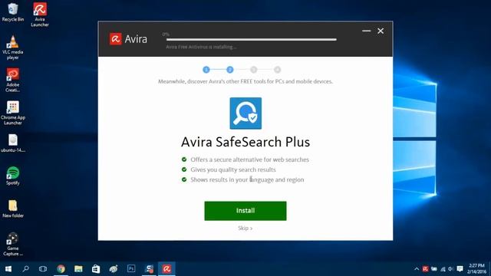Select the Game Capture desktop shortcut
The image size is (491, 276).
13,245
